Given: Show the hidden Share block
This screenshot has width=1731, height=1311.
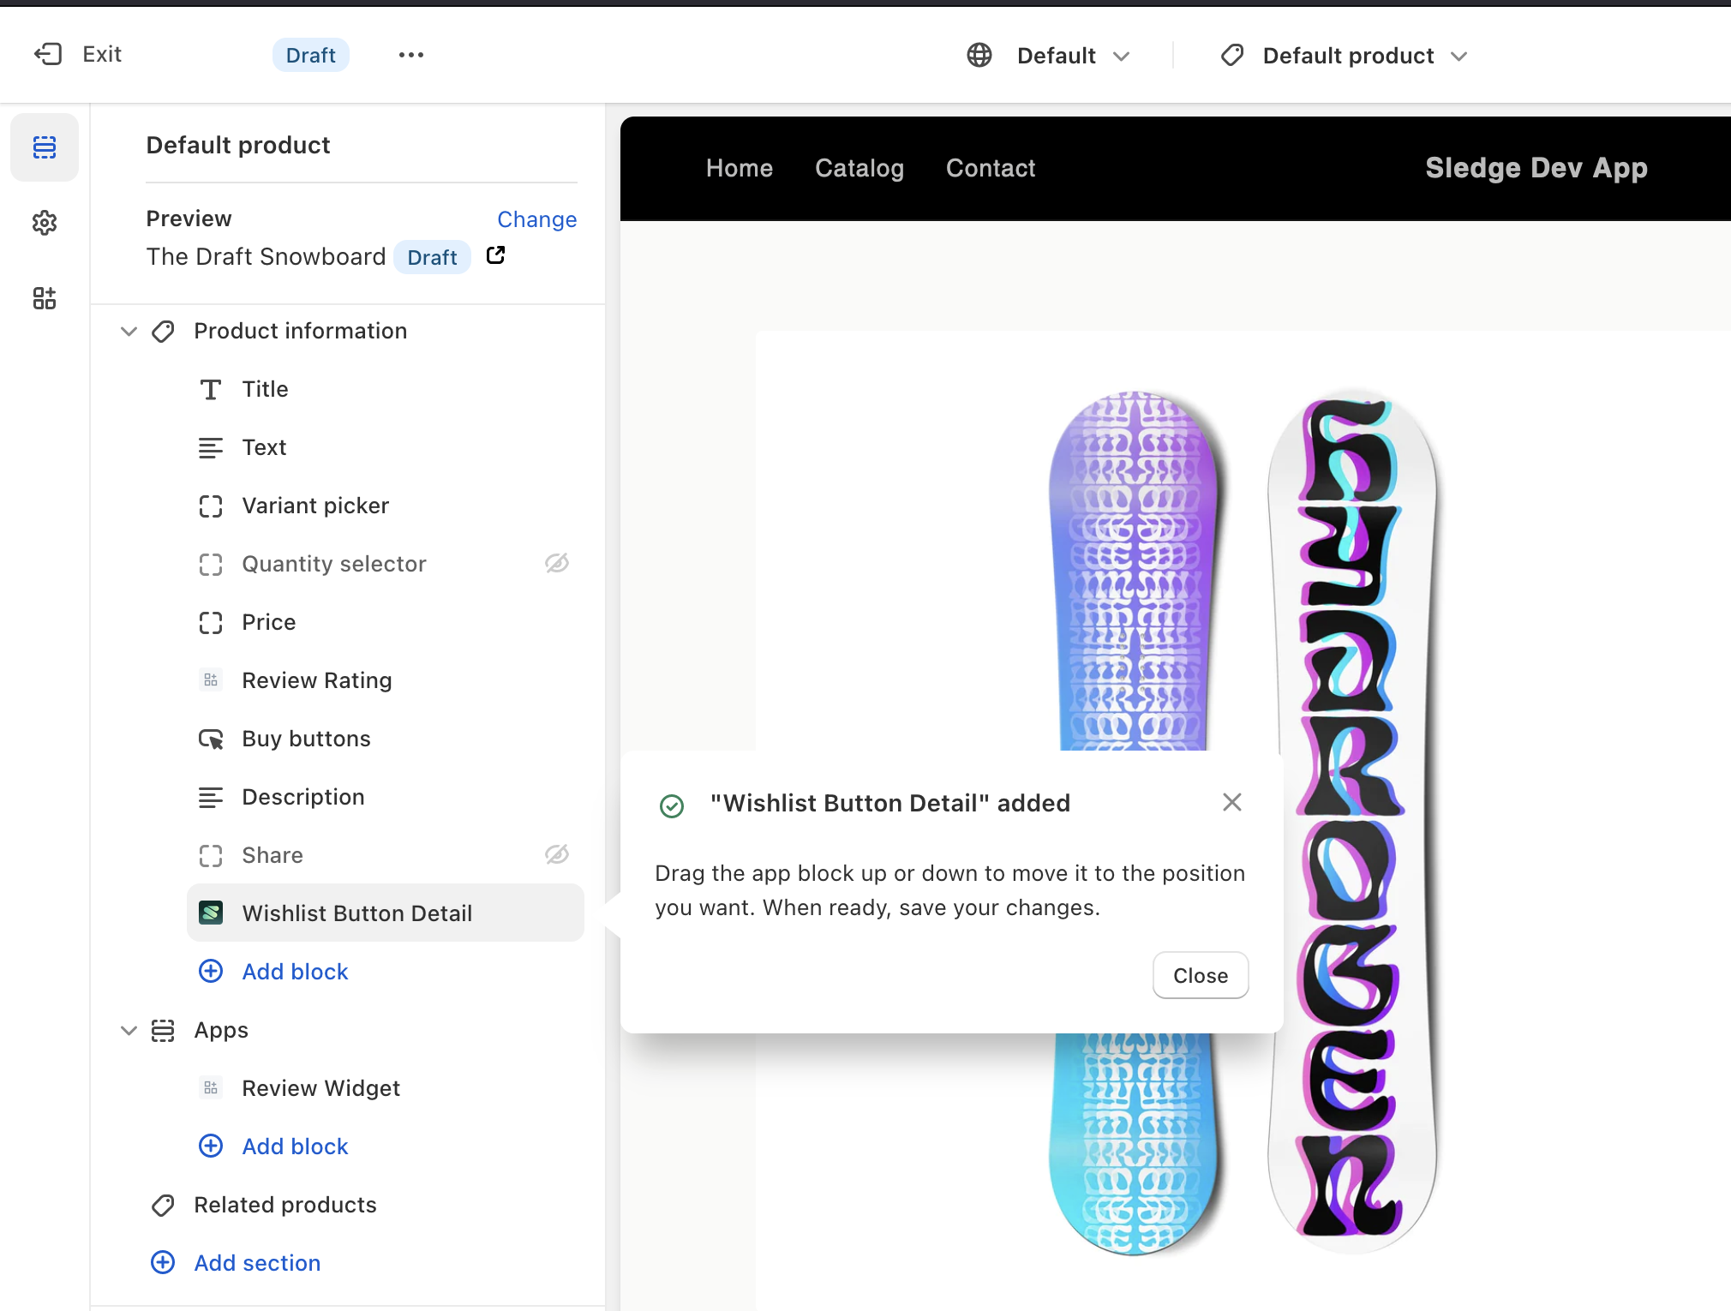Looking at the screenshot, I should click(556, 854).
